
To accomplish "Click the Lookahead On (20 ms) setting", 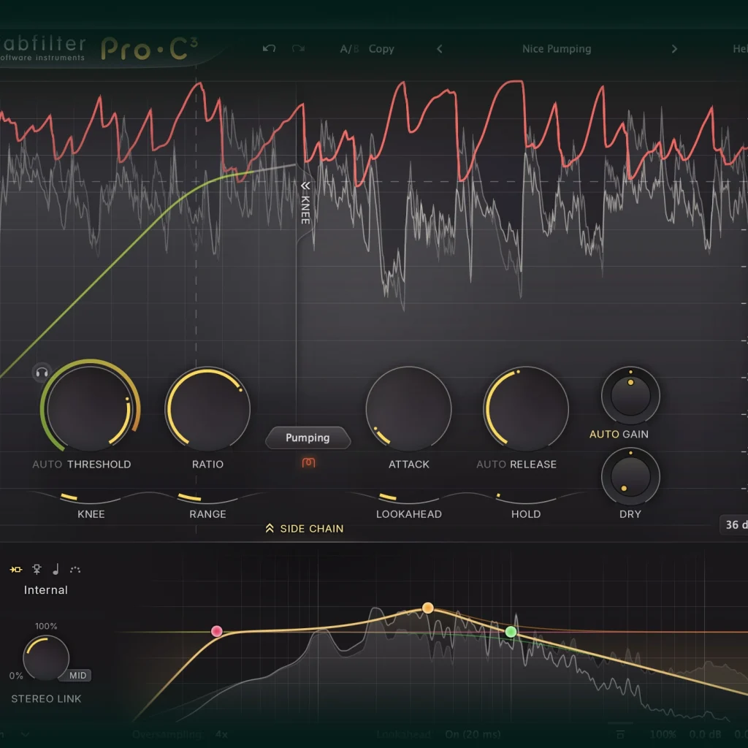I will (438, 734).
